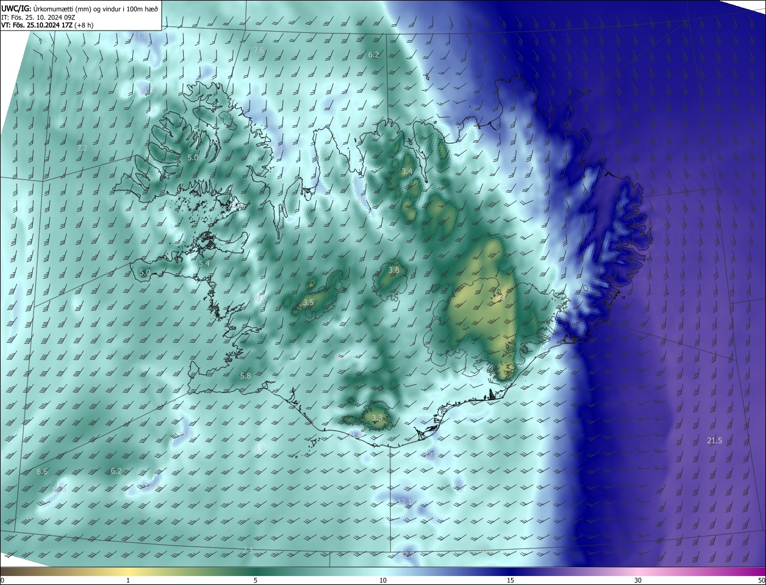Image resolution: width=766 pixels, height=585 pixels.
Task: Click the 9.9 value label south of Iceland
Action: click(x=259, y=449)
